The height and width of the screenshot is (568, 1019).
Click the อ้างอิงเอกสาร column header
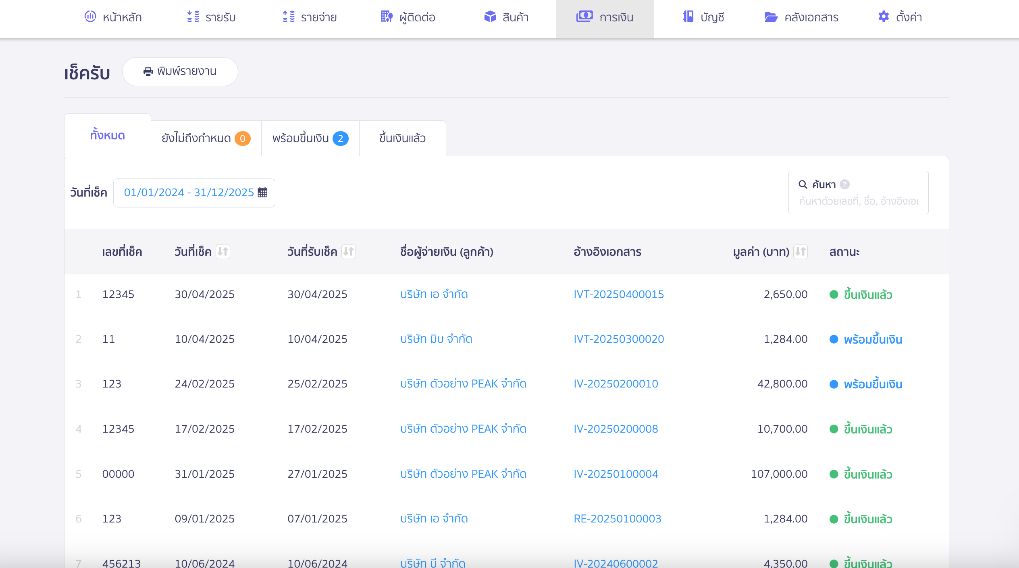(607, 252)
